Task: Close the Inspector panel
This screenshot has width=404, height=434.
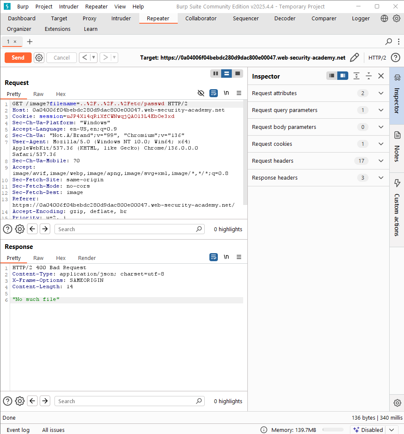Action: tap(381, 76)
